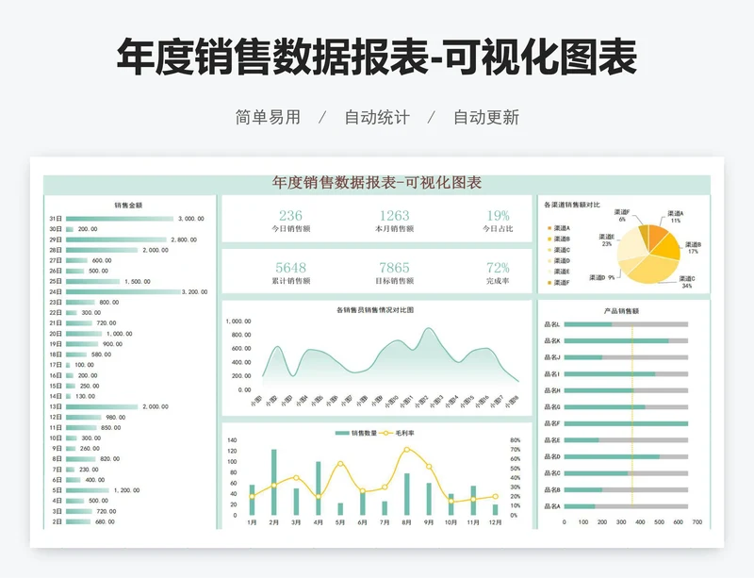Click the 今日占比 value 19%
The image size is (754, 578).
pyautogui.click(x=499, y=216)
